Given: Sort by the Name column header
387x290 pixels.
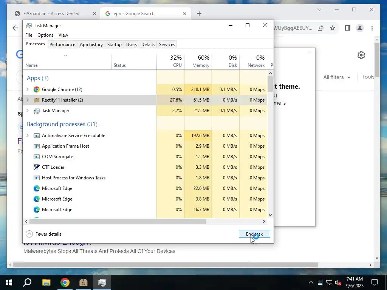Looking at the screenshot, I should coord(67,61).
